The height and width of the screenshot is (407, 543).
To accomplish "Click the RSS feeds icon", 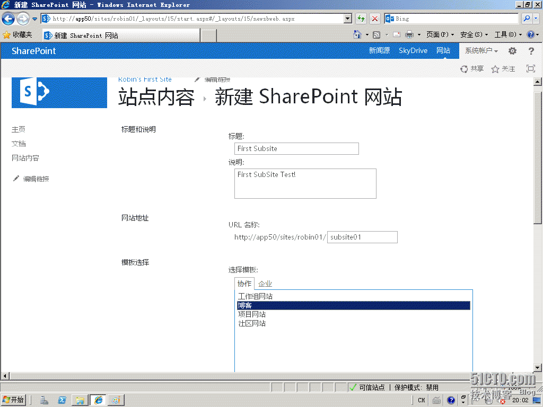I will point(376,34).
